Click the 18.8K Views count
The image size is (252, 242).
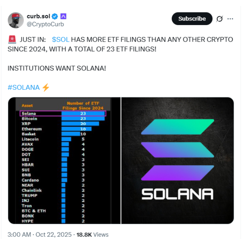pos(92,234)
